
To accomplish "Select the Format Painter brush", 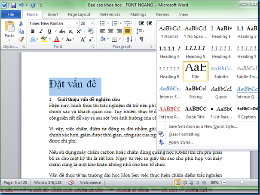I will click(x=21, y=39).
